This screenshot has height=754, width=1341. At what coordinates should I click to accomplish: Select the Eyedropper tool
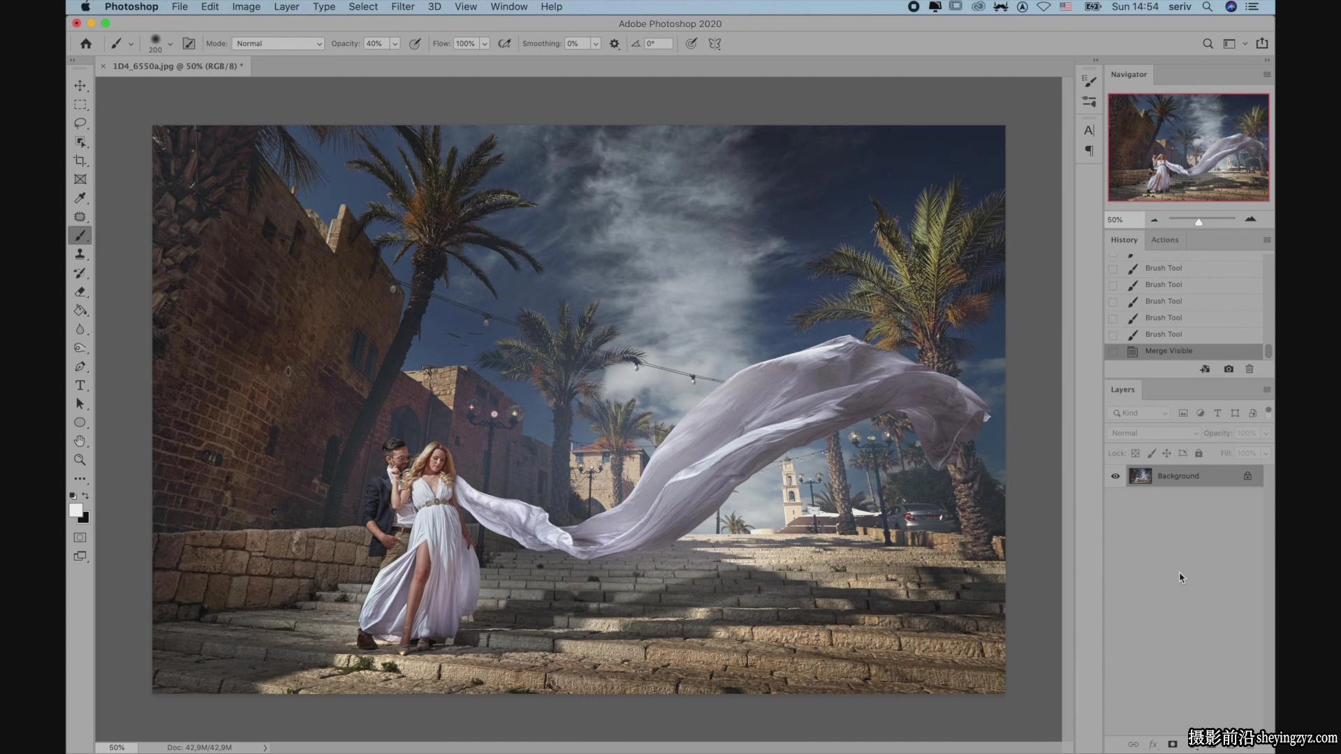(80, 198)
